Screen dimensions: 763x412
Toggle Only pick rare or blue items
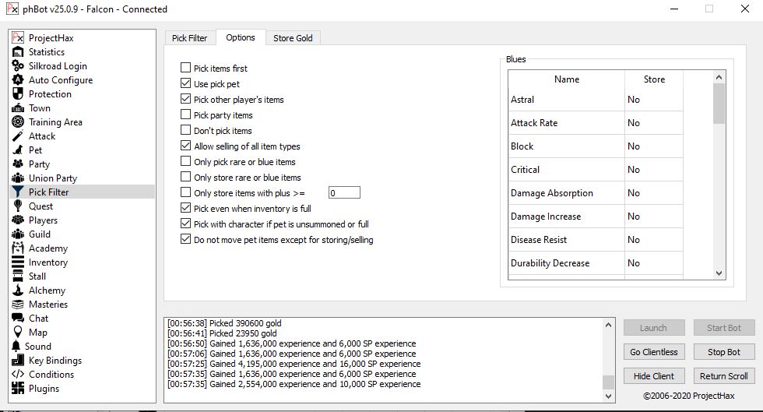[x=185, y=162]
